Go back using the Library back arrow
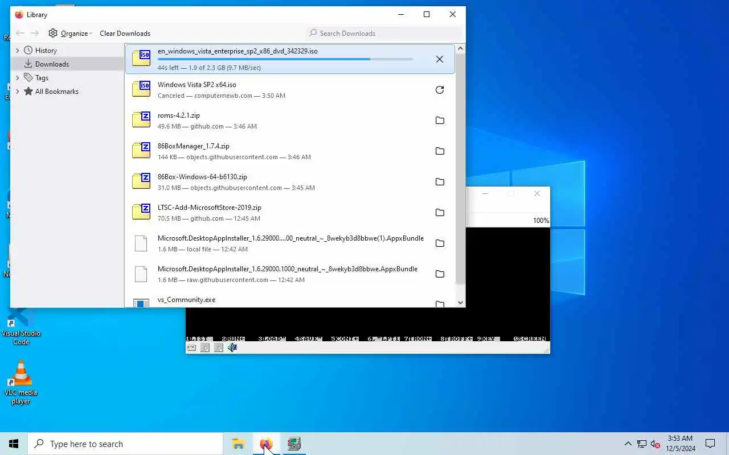This screenshot has width=729, height=455. [x=21, y=33]
